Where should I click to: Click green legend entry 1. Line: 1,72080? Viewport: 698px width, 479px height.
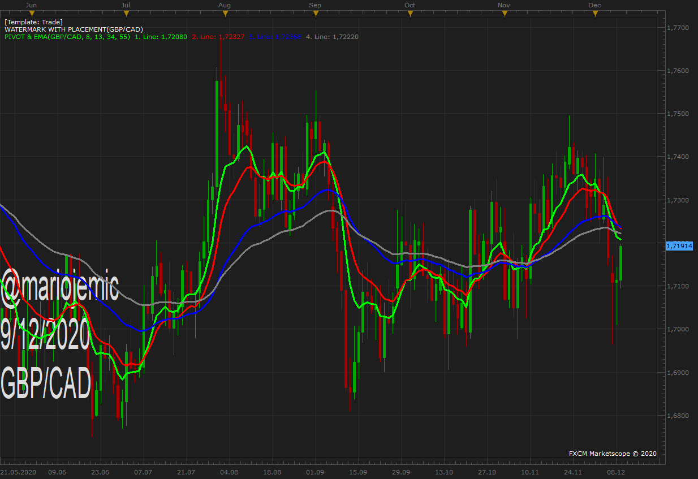161,37
